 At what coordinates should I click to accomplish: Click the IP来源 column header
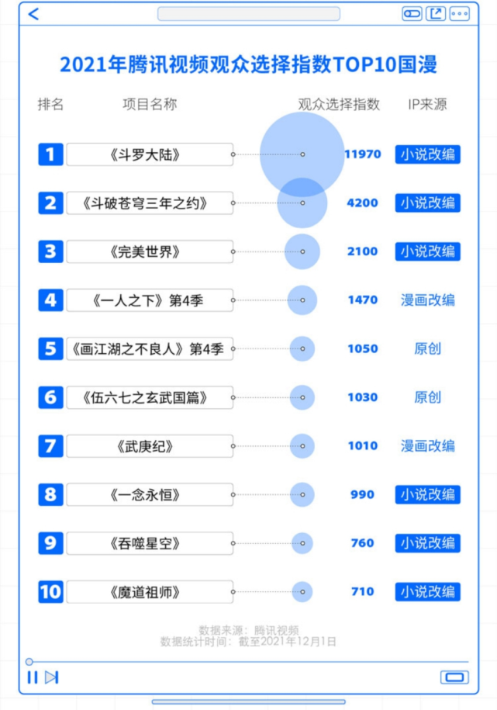click(x=427, y=104)
